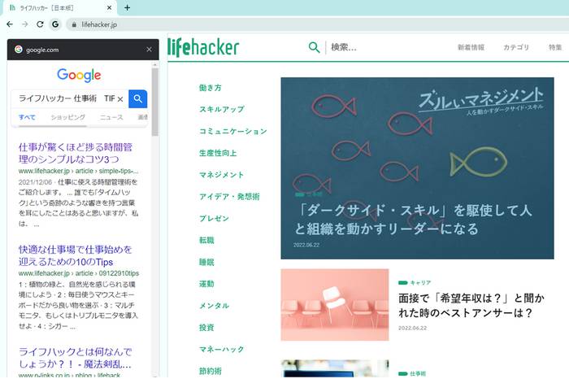Click the lock icon in the address bar
Screen dimensions: 569x379
coord(74,24)
